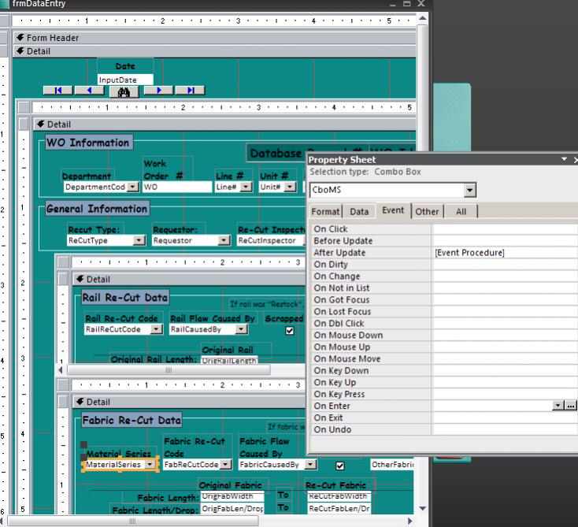Click the After Update Event Procedure field
The height and width of the screenshot is (527, 578).
click(x=504, y=253)
